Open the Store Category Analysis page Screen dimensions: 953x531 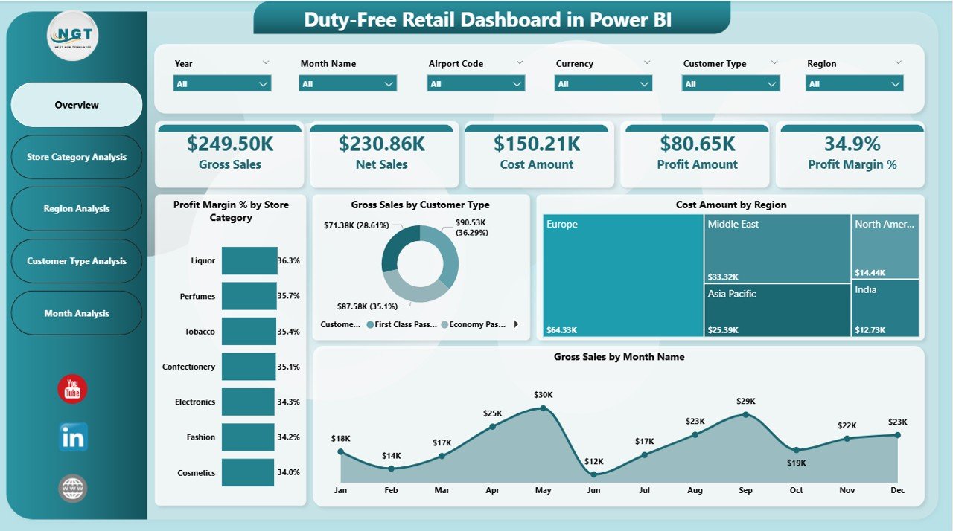point(75,157)
